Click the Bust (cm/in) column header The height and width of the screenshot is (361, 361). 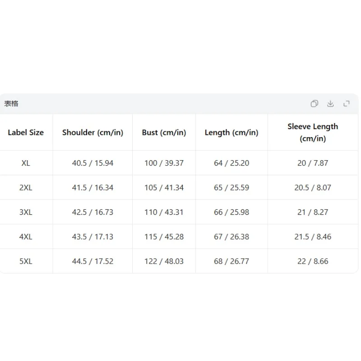[x=164, y=132]
